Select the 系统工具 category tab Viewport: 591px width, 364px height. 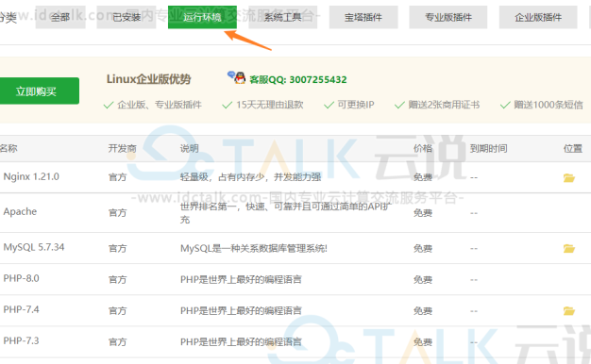coord(282,17)
